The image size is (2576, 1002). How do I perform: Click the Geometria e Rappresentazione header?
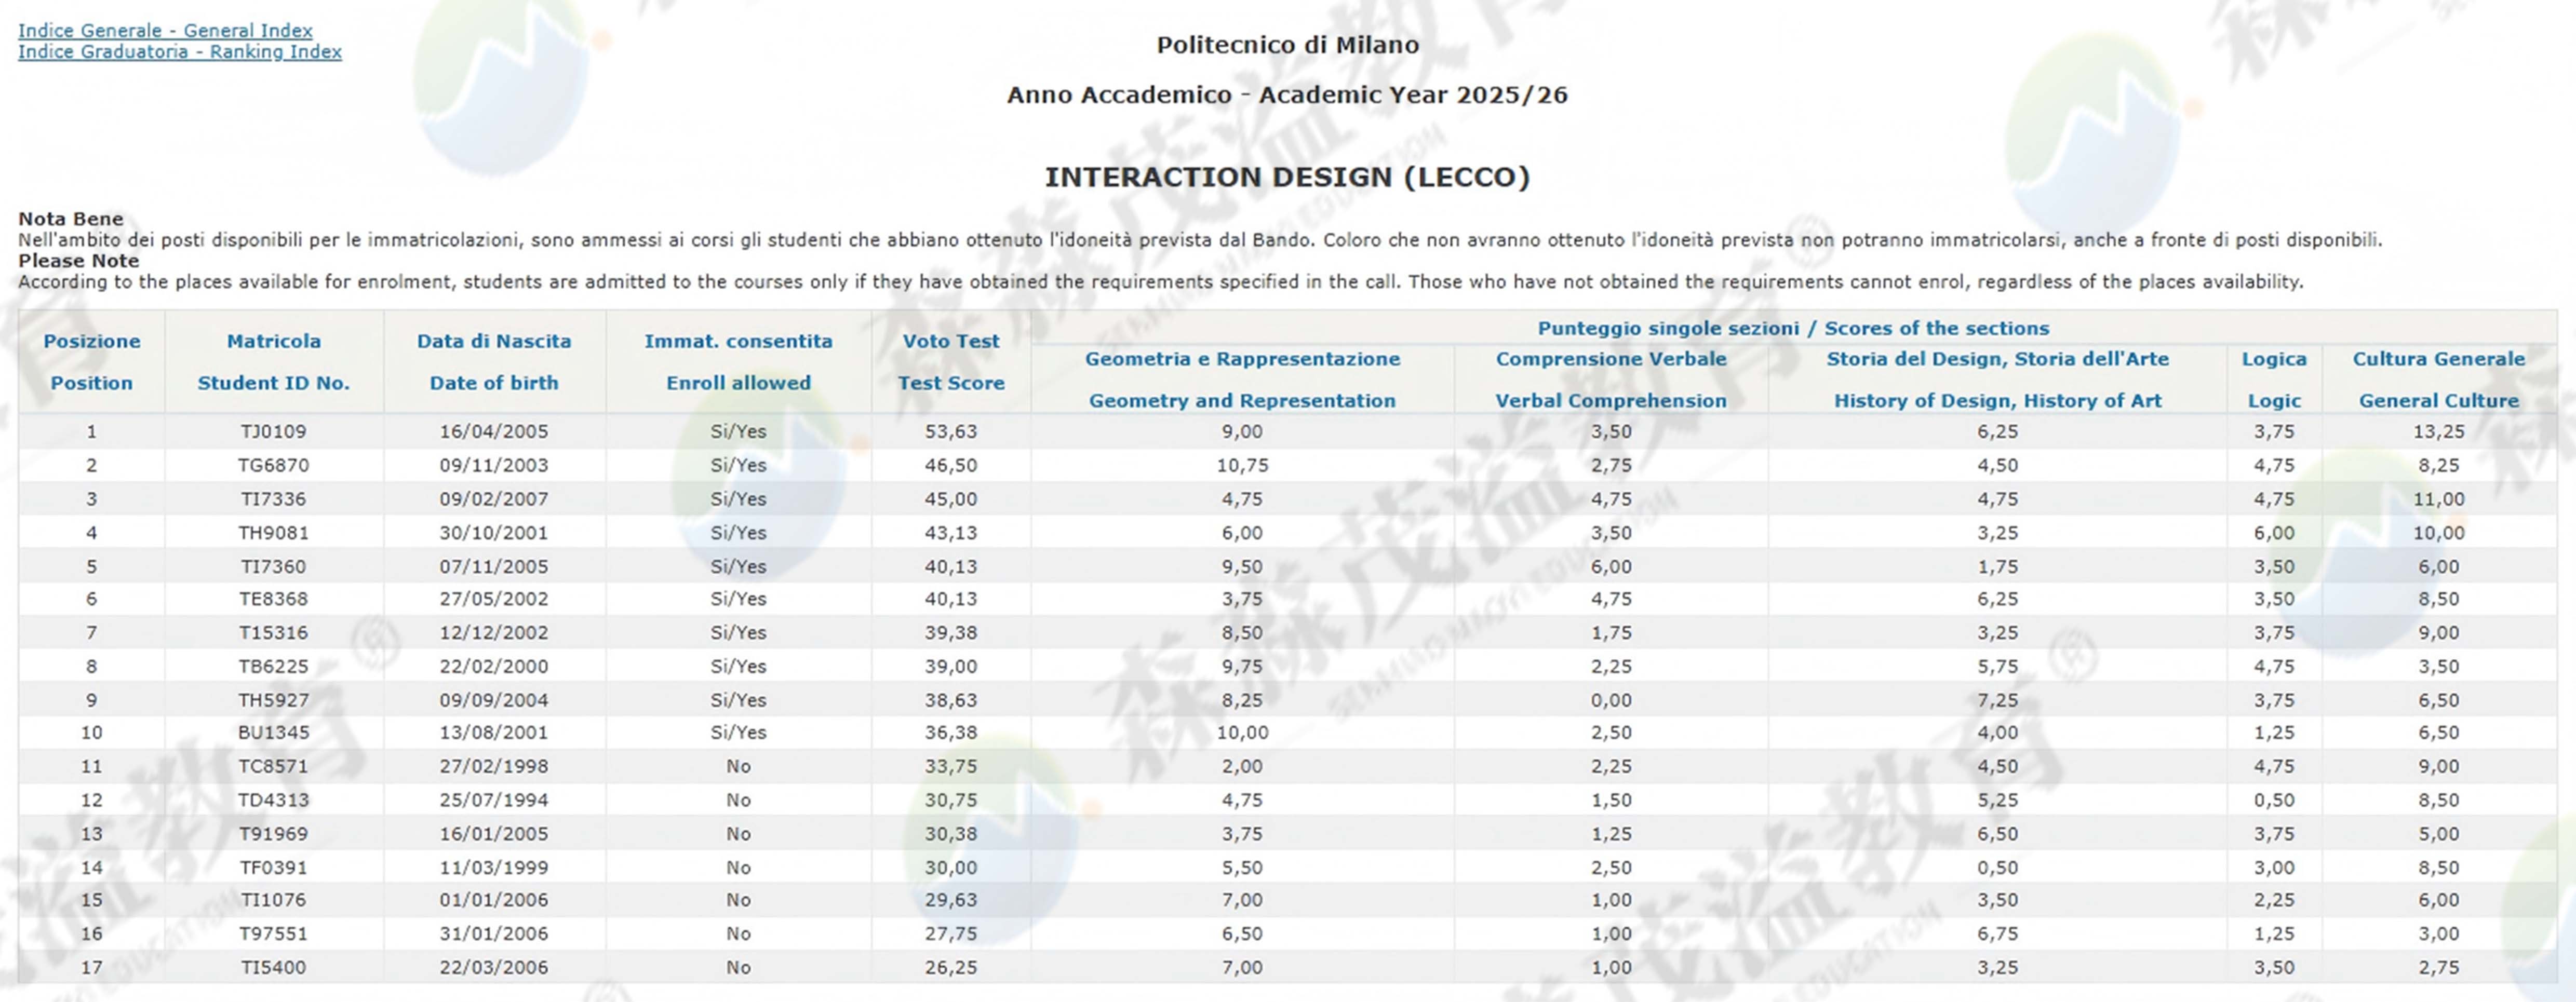(x=1242, y=380)
